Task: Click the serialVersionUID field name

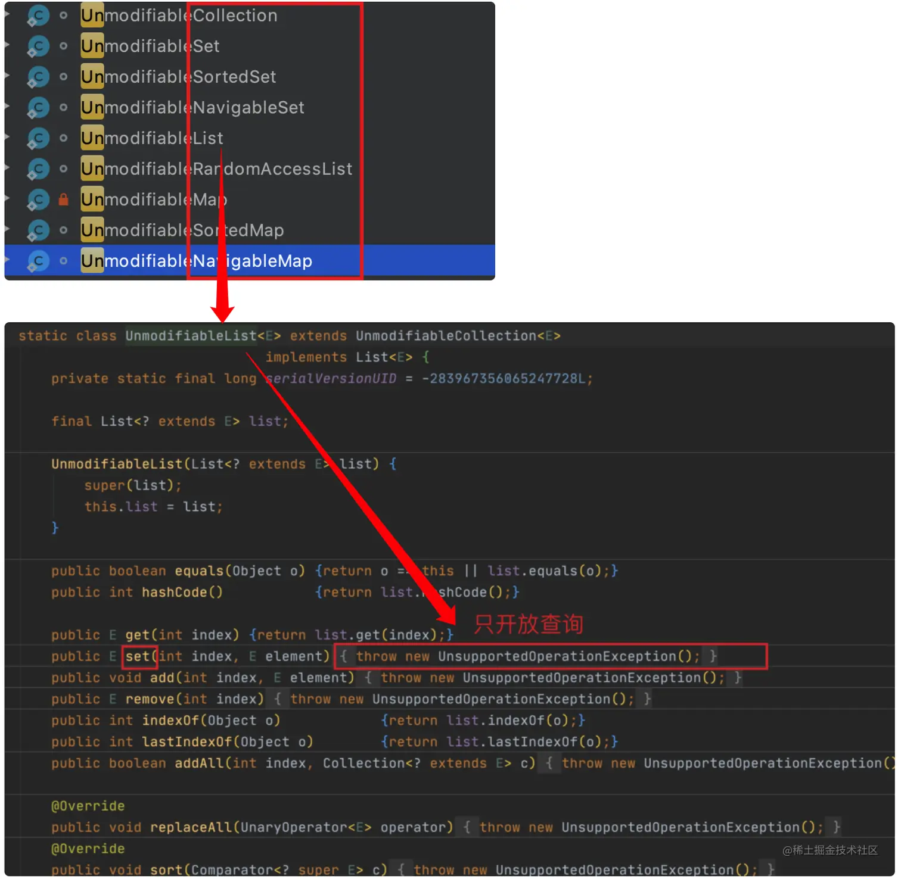Action: (x=331, y=379)
